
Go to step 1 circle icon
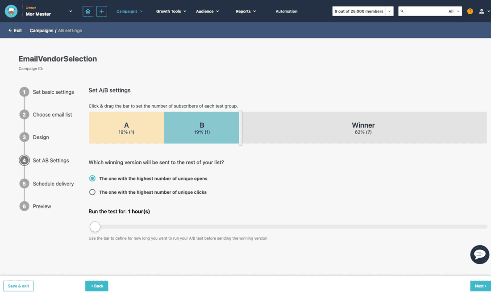tap(24, 92)
